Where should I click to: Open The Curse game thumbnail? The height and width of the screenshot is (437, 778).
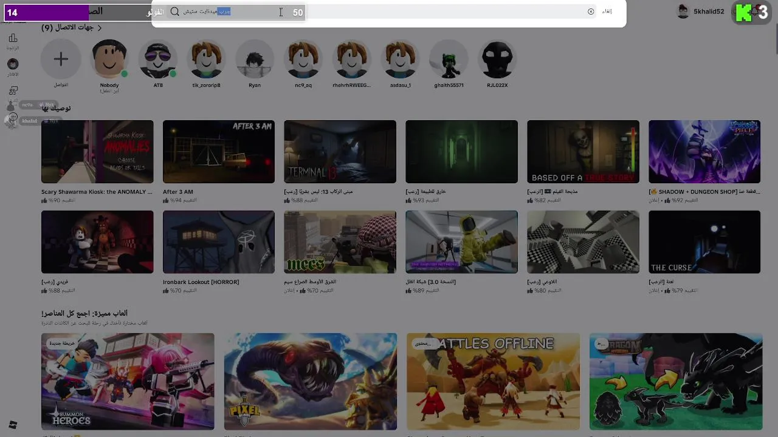click(x=704, y=242)
